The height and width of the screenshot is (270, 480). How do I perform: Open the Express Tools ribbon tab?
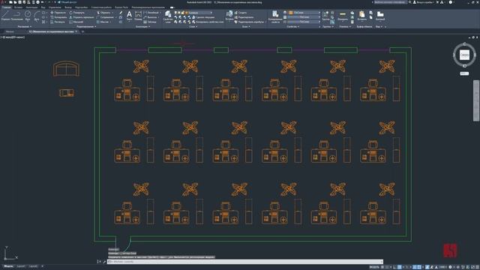[121, 7]
